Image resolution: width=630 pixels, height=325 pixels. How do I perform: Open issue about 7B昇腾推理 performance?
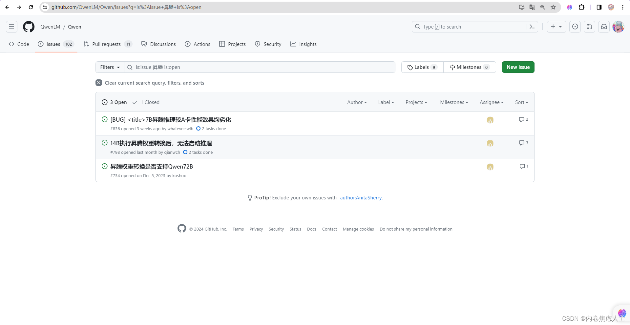point(171,120)
